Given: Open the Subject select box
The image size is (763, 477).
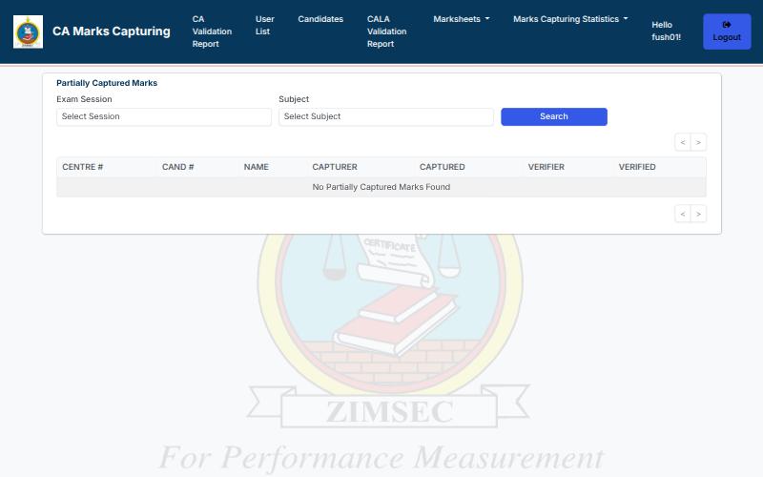Looking at the screenshot, I should tap(386, 116).
